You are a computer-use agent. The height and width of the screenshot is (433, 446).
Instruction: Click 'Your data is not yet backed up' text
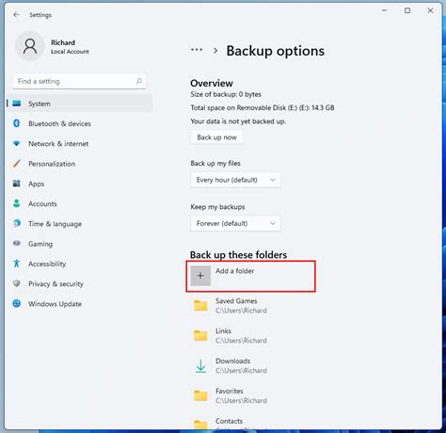(x=238, y=121)
